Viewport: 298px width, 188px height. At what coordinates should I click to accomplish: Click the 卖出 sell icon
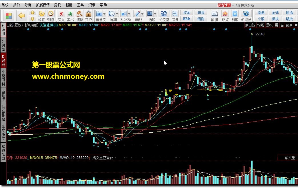tap(70, 16)
